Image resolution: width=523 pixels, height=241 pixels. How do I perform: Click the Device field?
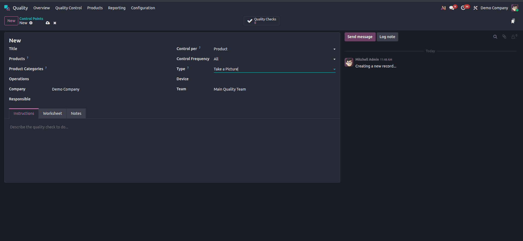(275, 79)
